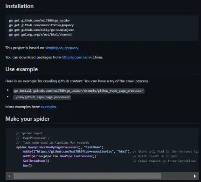Click the left arrow of the horizontal scrollbar
Image resolution: width=201 pixels, height=182 pixels.
pos(9,176)
